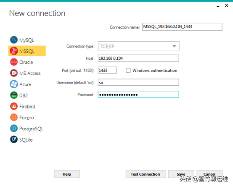Enable the Windows authentication checkbox
The image size is (233, 187).
coord(128,70)
